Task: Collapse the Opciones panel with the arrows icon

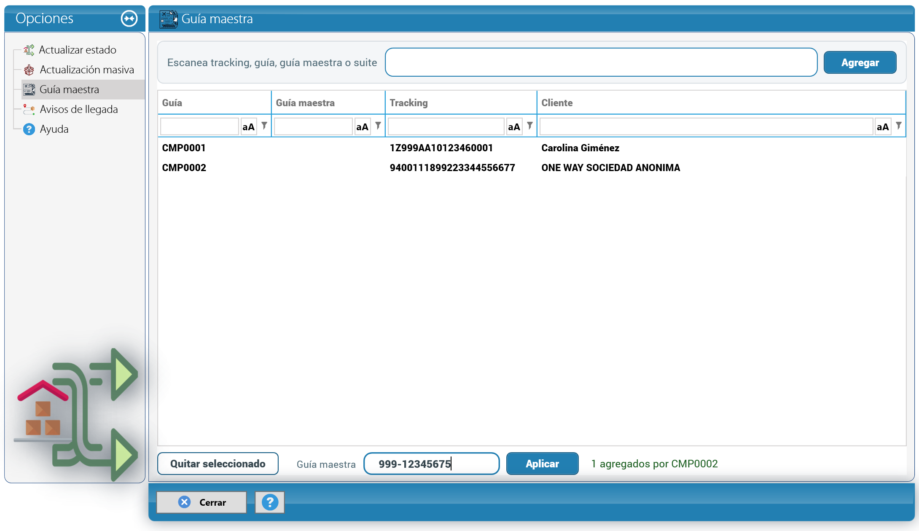Action: click(129, 19)
